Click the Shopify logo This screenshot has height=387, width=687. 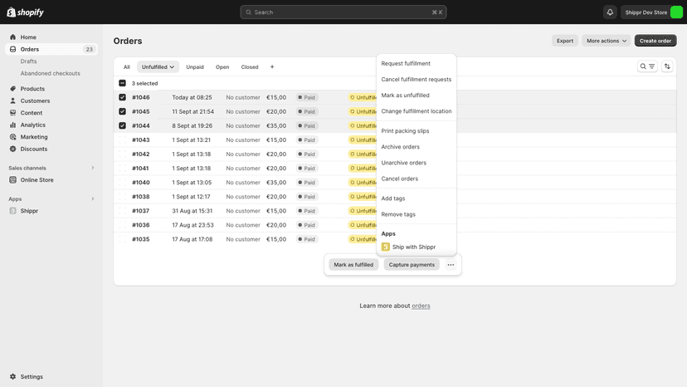(x=25, y=12)
